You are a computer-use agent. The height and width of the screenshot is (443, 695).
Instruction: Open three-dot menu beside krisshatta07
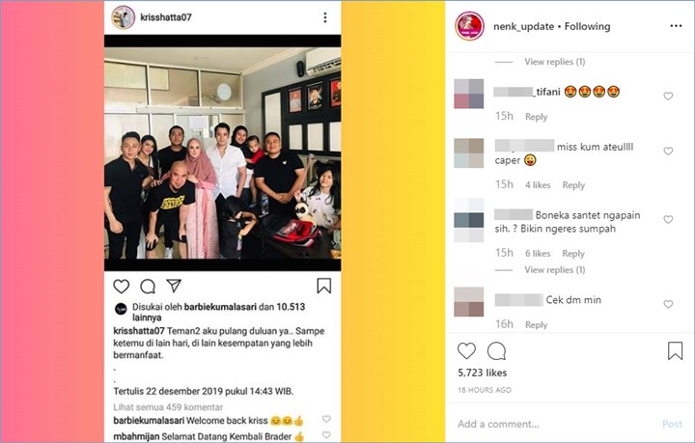(x=325, y=17)
